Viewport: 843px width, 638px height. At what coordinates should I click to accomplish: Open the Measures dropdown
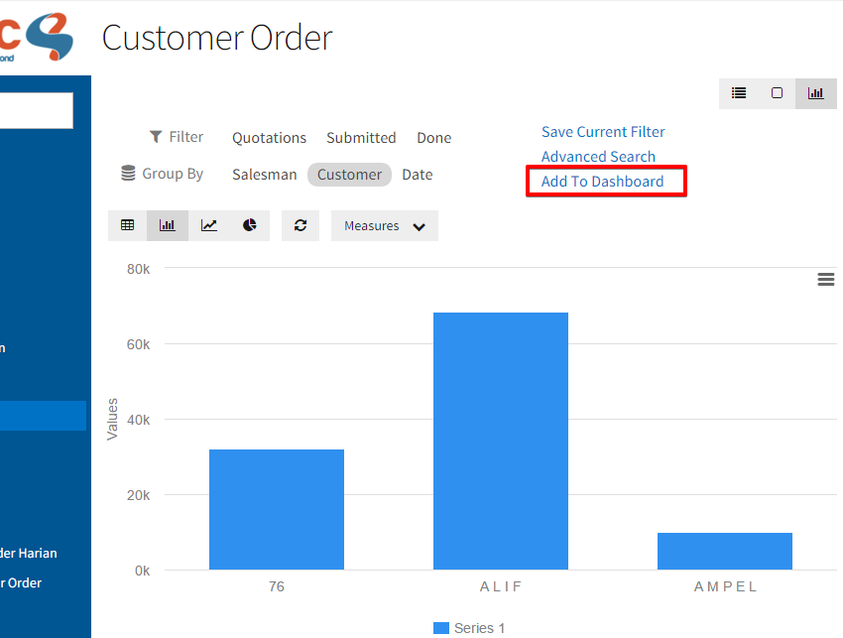385,226
